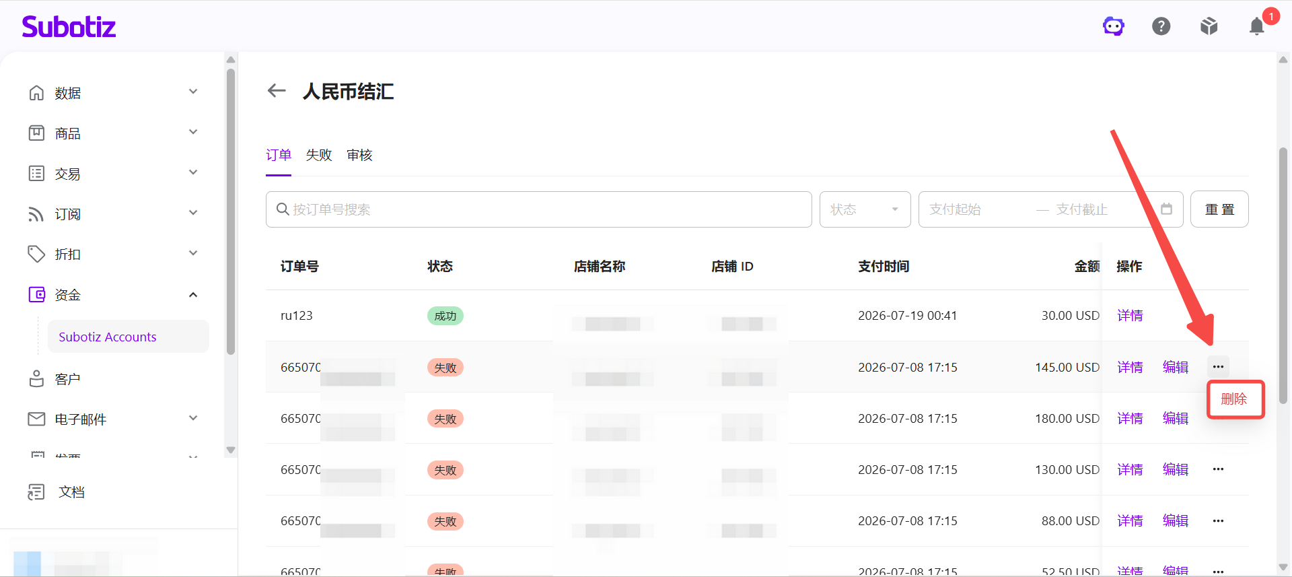This screenshot has width=1292, height=577.
Task: Click the 店铺名称 column header
Action: click(600, 267)
